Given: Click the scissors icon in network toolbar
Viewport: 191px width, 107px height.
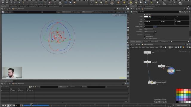Looking at the screenshot, I should click(161, 47).
